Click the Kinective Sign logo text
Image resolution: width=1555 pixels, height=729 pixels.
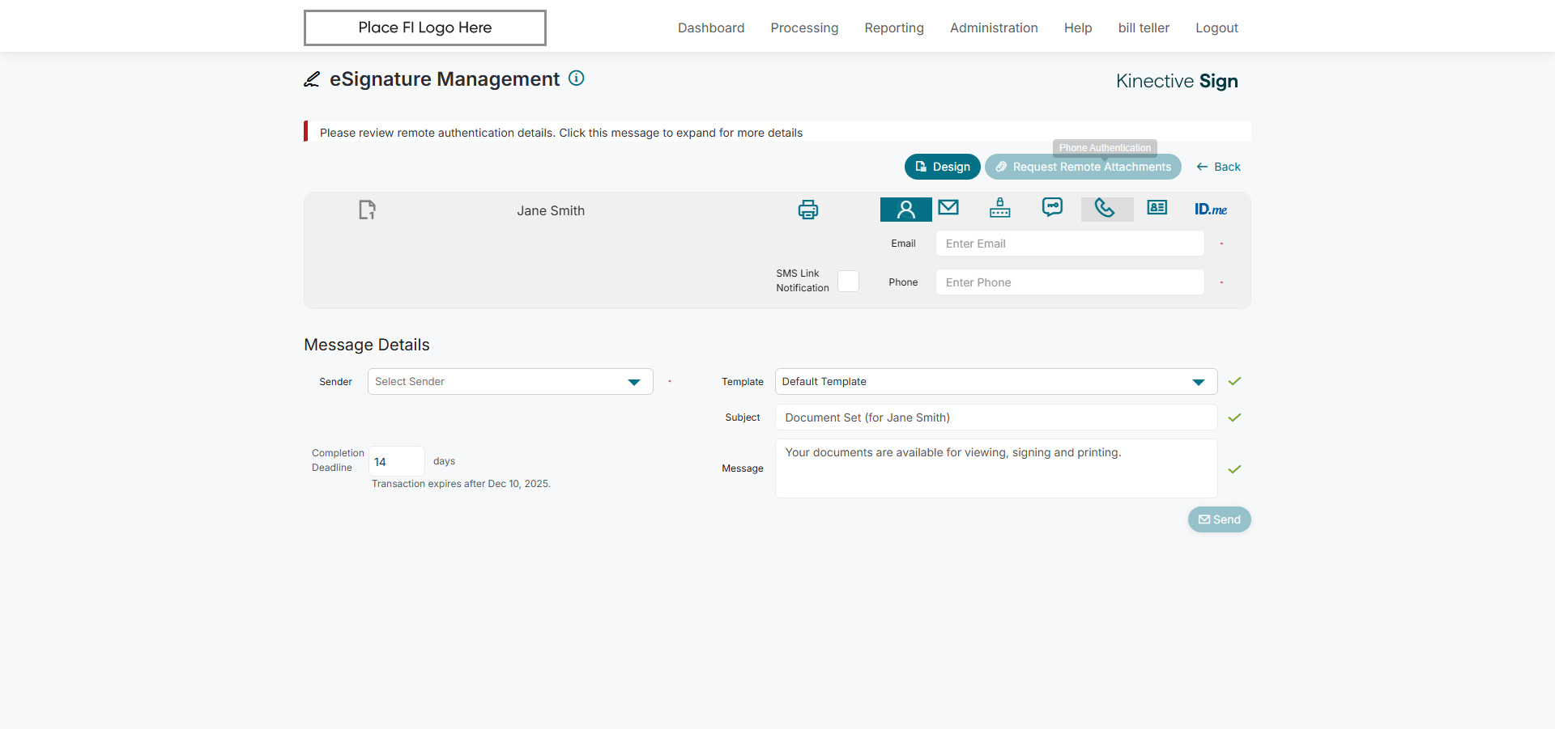[1177, 81]
